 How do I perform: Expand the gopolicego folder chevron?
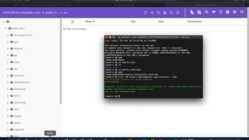click(8, 103)
